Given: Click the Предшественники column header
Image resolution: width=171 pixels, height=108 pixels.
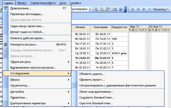Looking at the screenshot, I should point(119,29).
